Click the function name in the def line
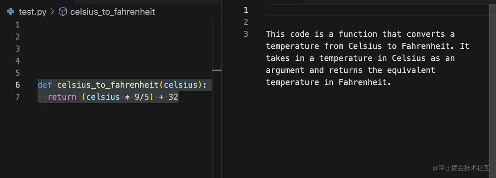This screenshot has height=178, width=496. pyautogui.click(x=108, y=85)
